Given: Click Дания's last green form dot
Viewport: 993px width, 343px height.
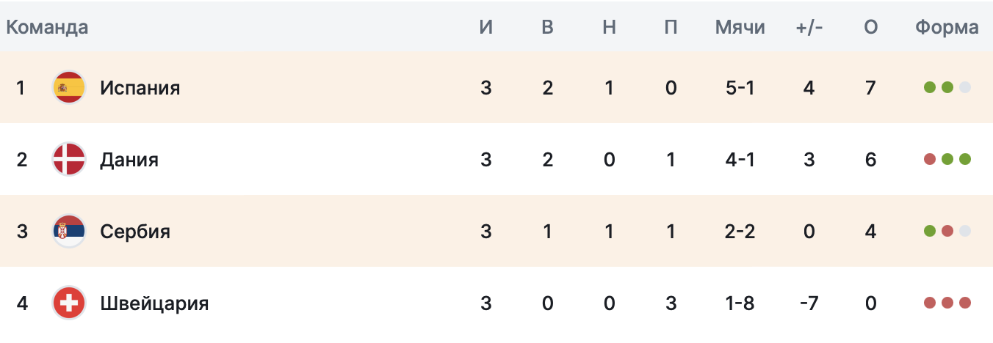Looking at the screenshot, I should (x=965, y=160).
